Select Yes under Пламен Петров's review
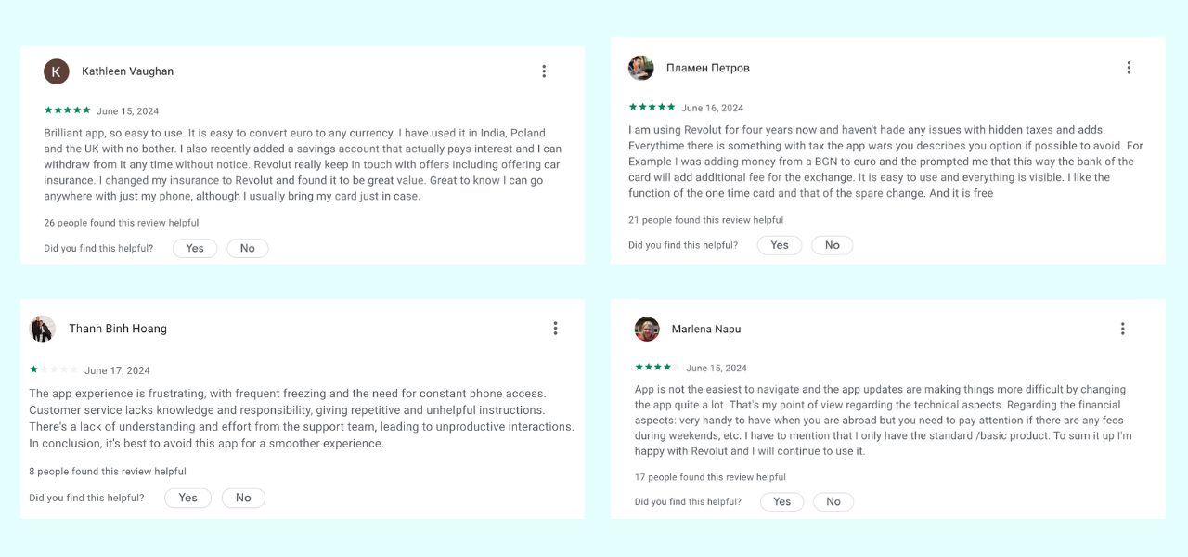Viewport: 1188px width, 557px height. 780,245
